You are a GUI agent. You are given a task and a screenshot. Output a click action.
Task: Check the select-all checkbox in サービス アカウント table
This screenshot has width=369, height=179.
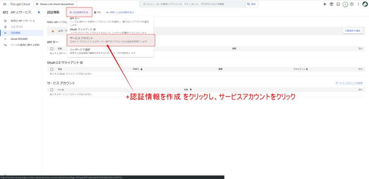52,89
